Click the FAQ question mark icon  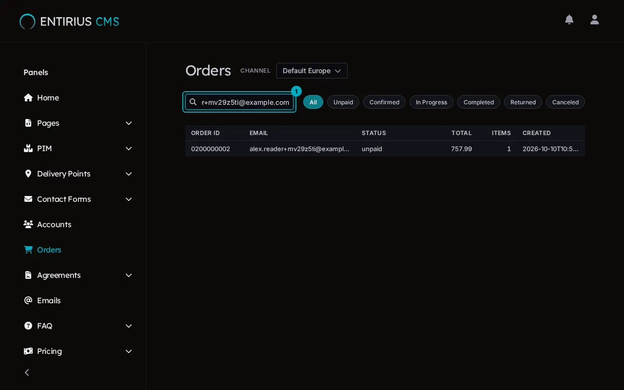click(28, 326)
